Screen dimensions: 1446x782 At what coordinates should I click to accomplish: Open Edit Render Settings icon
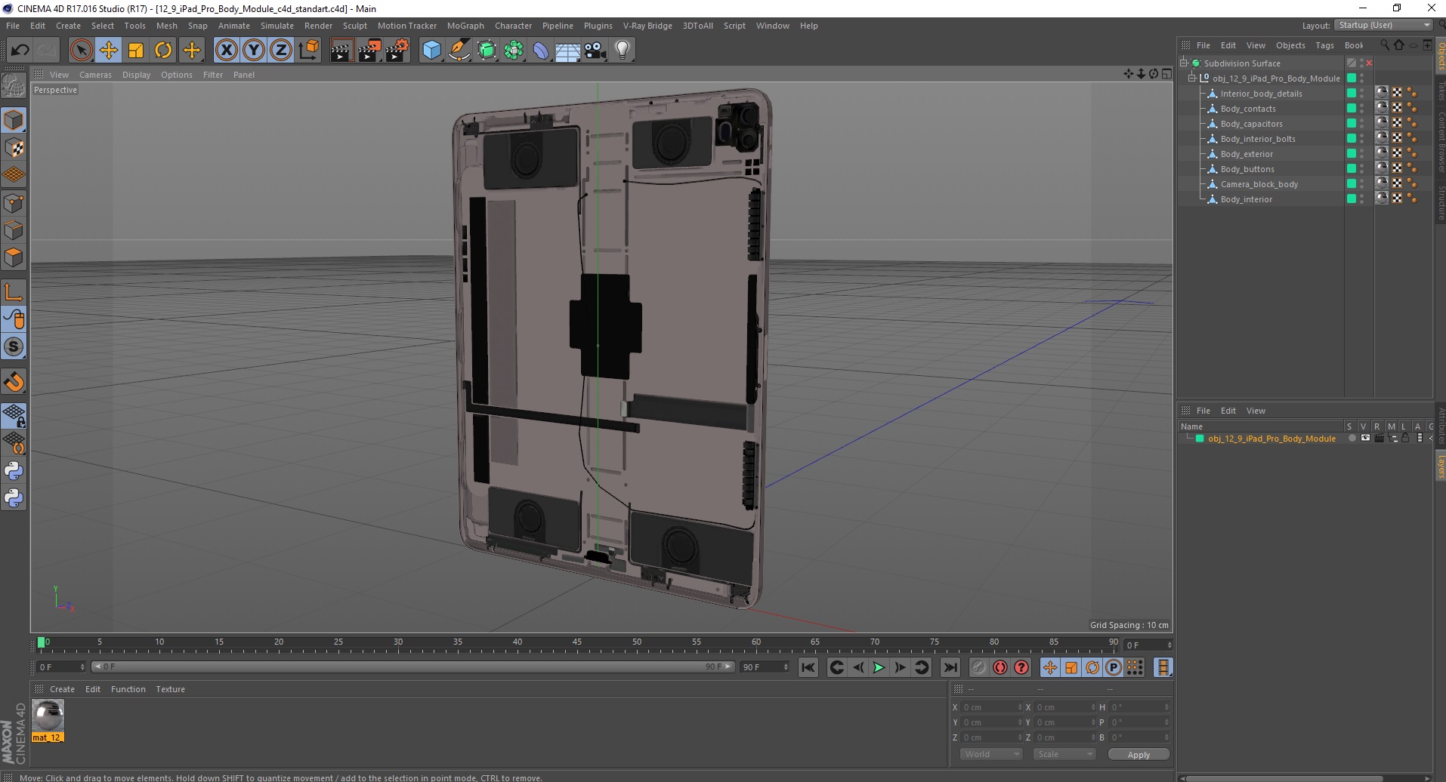coord(397,51)
